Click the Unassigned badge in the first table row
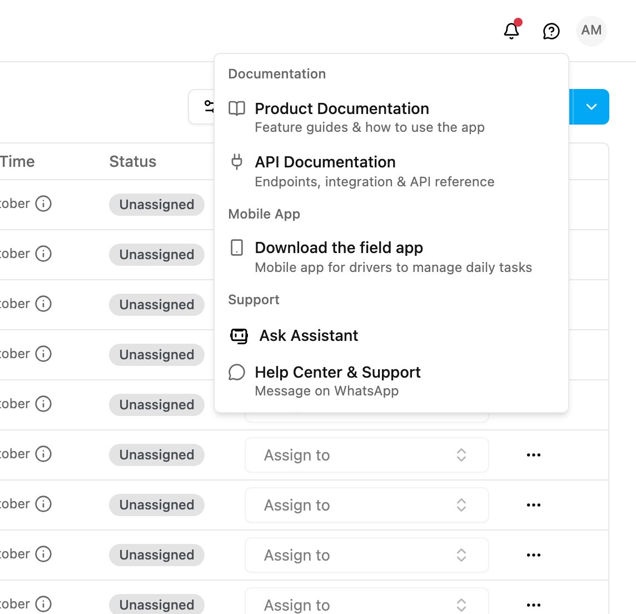Screen dimensions: 636x614 (x=157, y=205)
